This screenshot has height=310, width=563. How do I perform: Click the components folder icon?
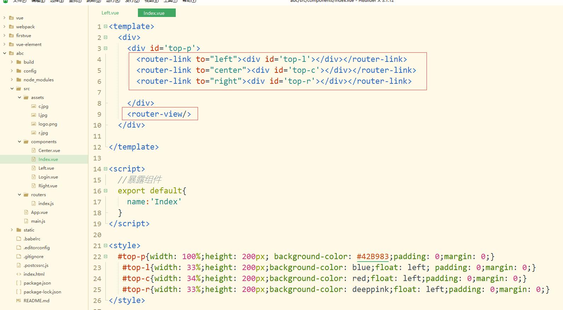(26, 141)
